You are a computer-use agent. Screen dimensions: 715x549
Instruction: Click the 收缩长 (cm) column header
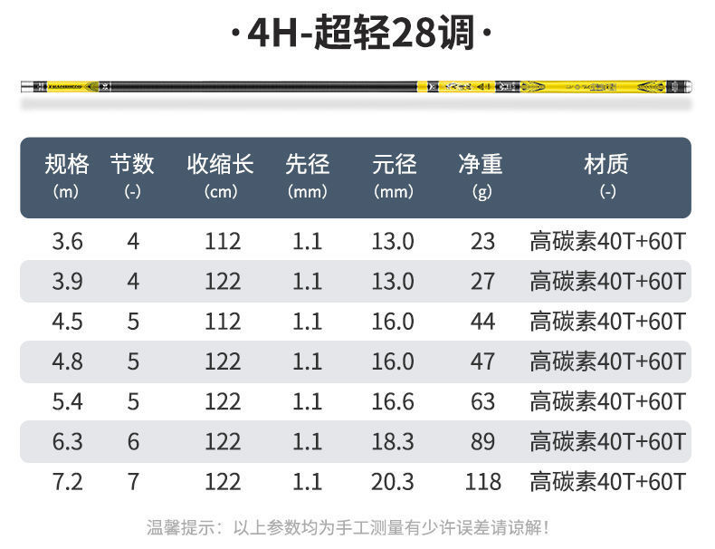(221, 176)
